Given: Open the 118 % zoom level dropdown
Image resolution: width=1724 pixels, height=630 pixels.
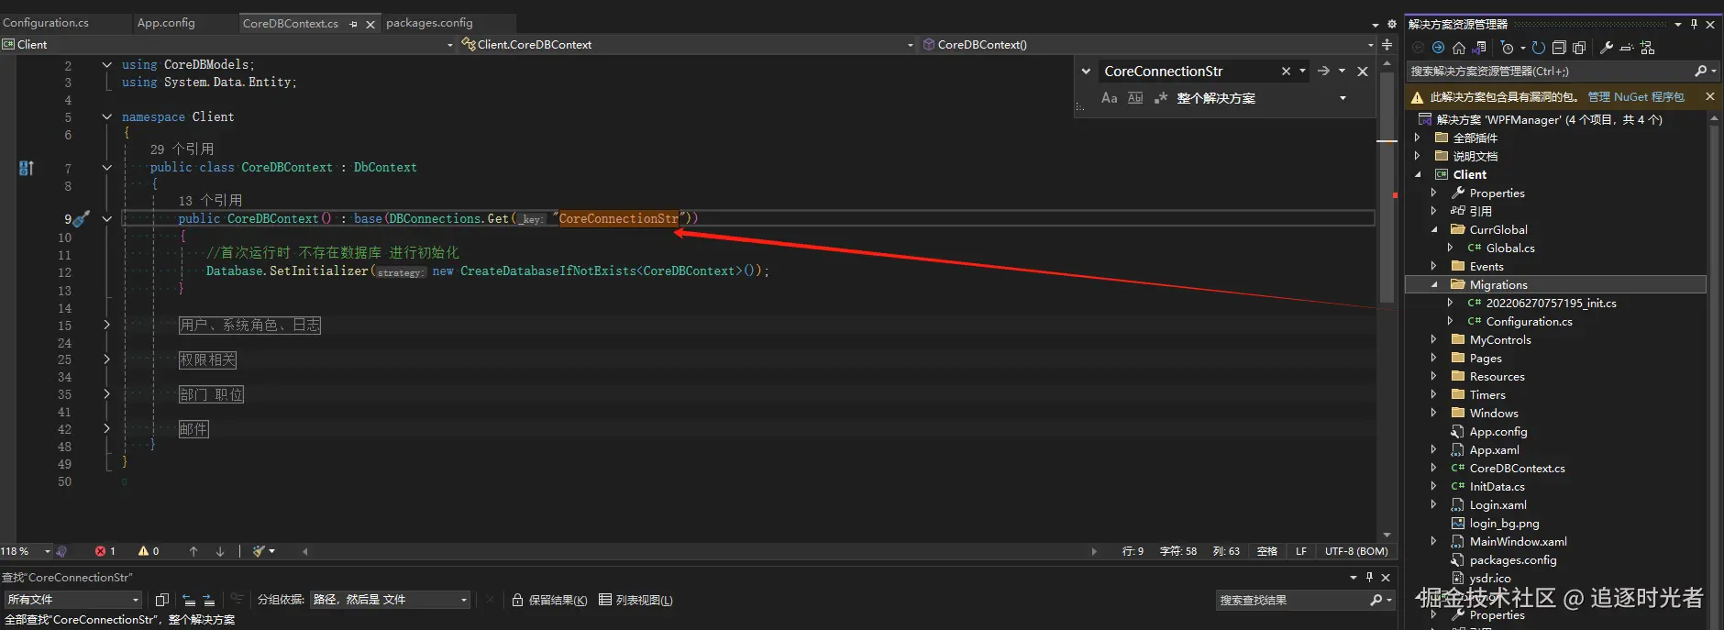Looking at the screenshot, I should click(x=48, y=551).
